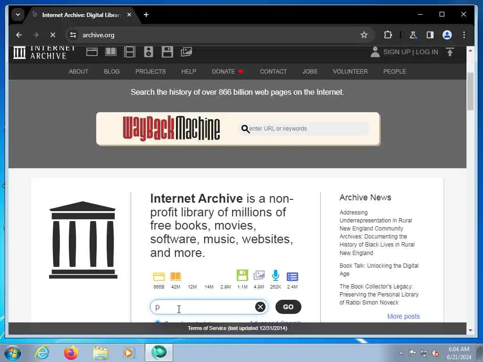Screen dimensions: 483x362
Task: Bookmark this page with the star
Action: (364, 35)
